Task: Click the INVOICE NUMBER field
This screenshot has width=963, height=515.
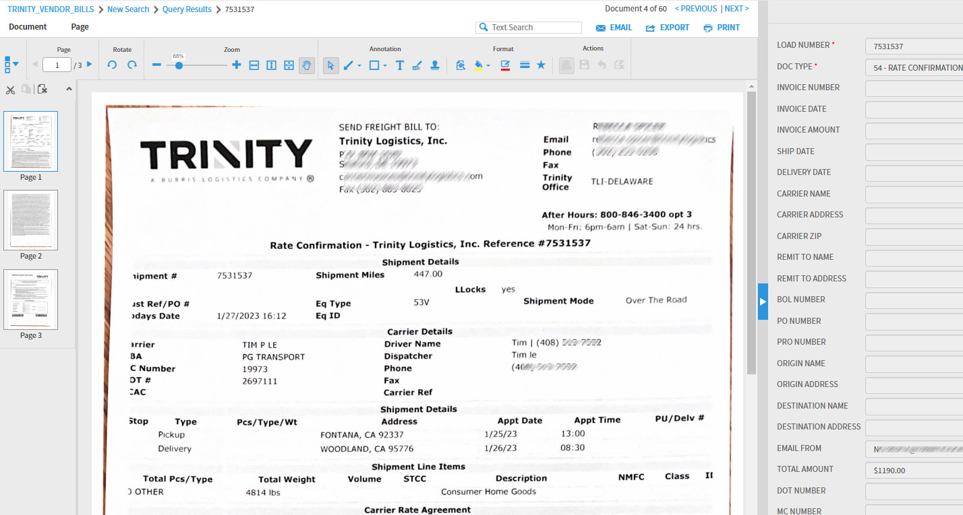Action: click(x=914, y=88)
